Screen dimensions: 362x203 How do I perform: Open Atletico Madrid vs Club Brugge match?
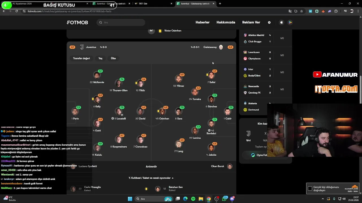pos(265,38)
